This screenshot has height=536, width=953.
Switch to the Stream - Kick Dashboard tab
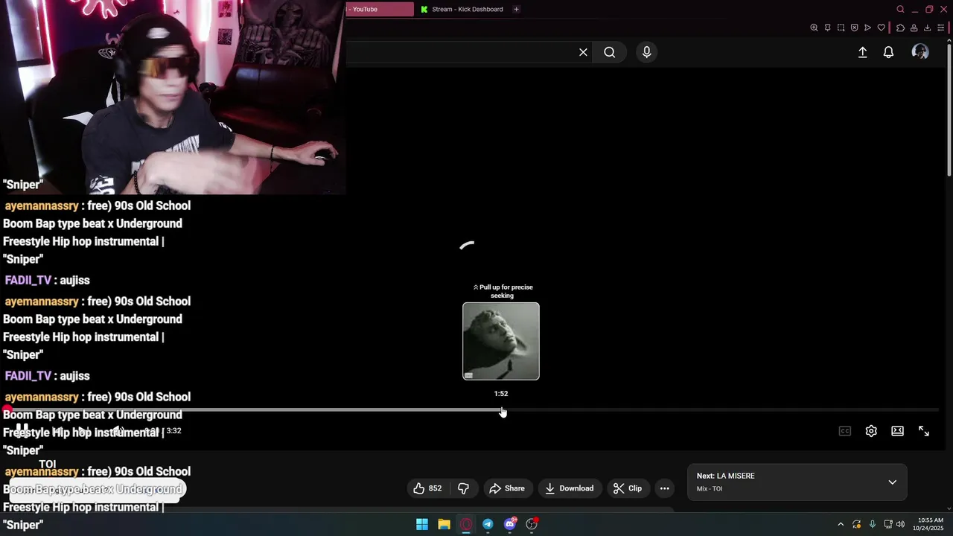[x=462, y=9]
